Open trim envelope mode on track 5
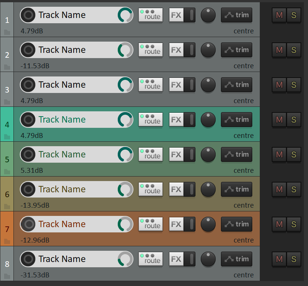 coord(237,154)
